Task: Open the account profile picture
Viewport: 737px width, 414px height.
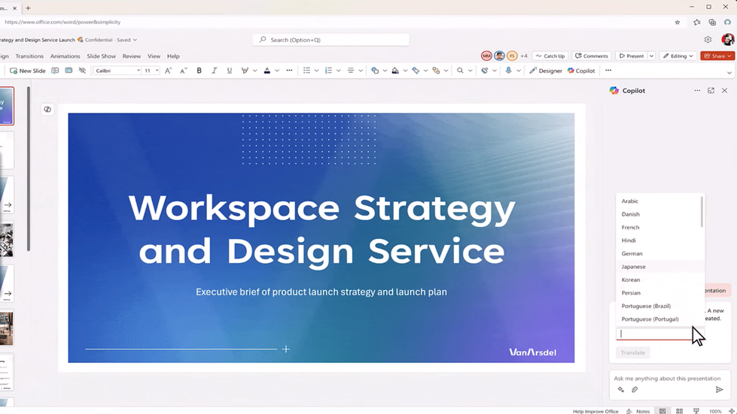Action: click(x=728, y=40)
